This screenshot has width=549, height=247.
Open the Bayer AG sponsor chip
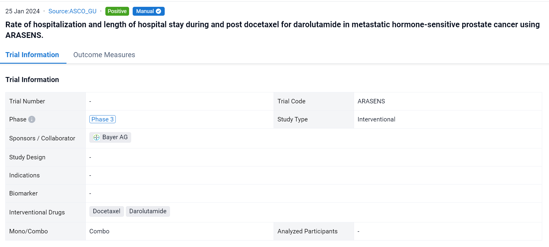tap(115, 137)
